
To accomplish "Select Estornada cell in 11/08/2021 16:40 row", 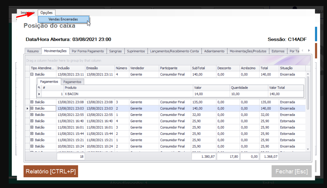I will pos(292,121).
